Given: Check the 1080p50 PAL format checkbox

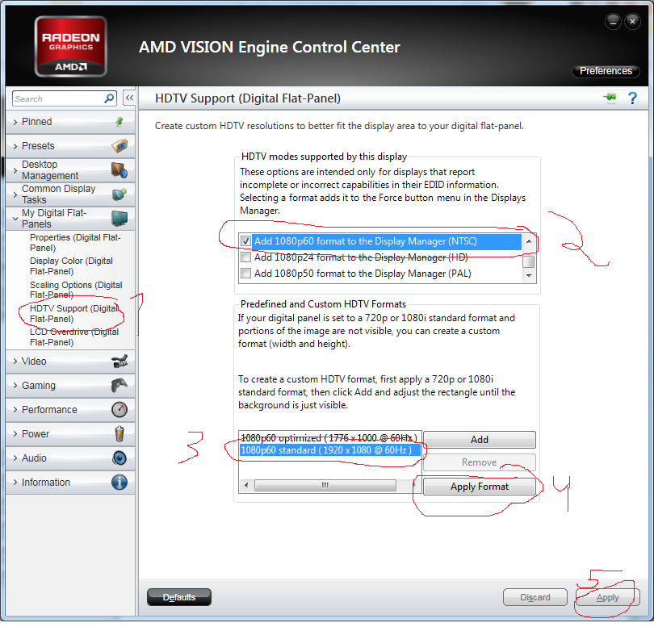Looking at the screenshot, I should pyautogui.click(x=245, y=274).
